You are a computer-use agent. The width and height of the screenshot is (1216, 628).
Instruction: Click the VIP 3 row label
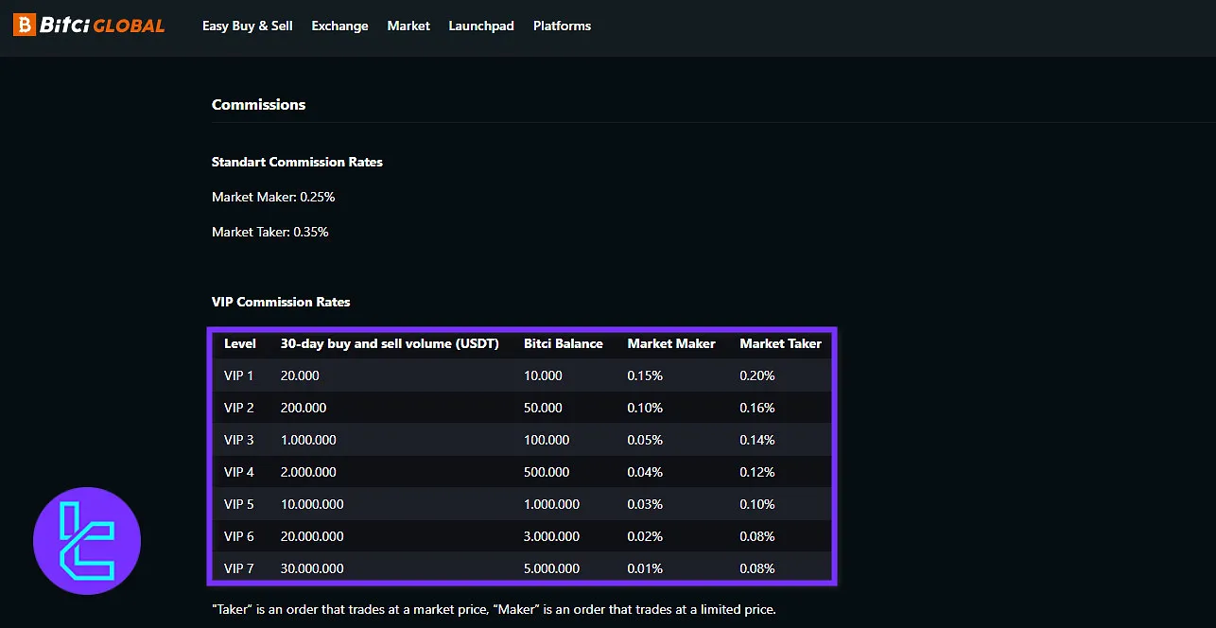click(x=239, y=440)
